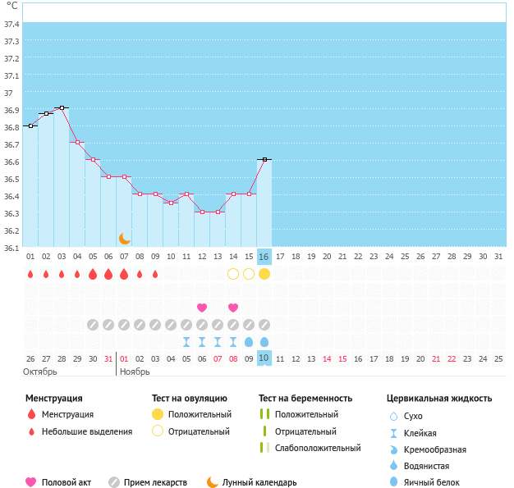514x488 pixels.
Task: Select the positive ovulation test on day 16
Action: click(264, 274)
